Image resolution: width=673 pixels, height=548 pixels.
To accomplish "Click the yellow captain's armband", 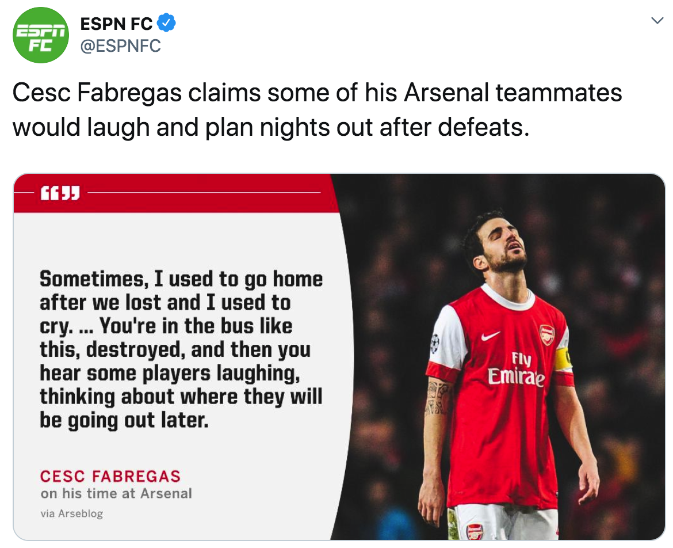I will (564, 359).
